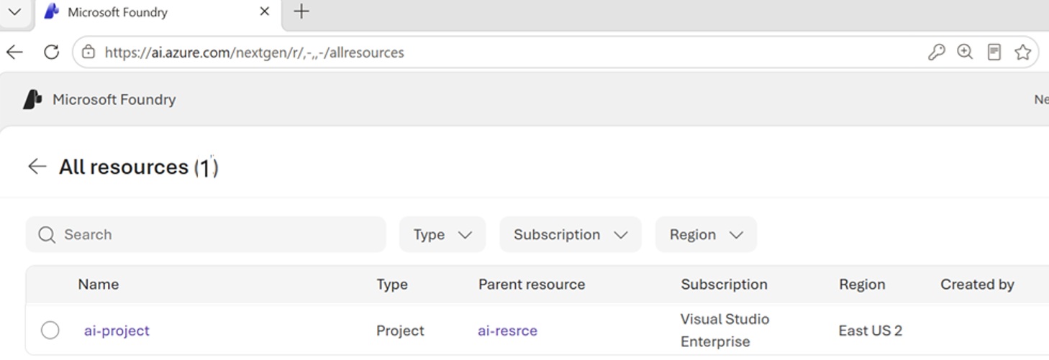
Task: Open the tab search chevron at top left
Action: (x=14, y=11)
